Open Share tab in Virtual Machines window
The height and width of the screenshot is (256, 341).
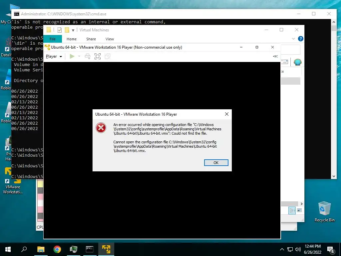(91, 39)
